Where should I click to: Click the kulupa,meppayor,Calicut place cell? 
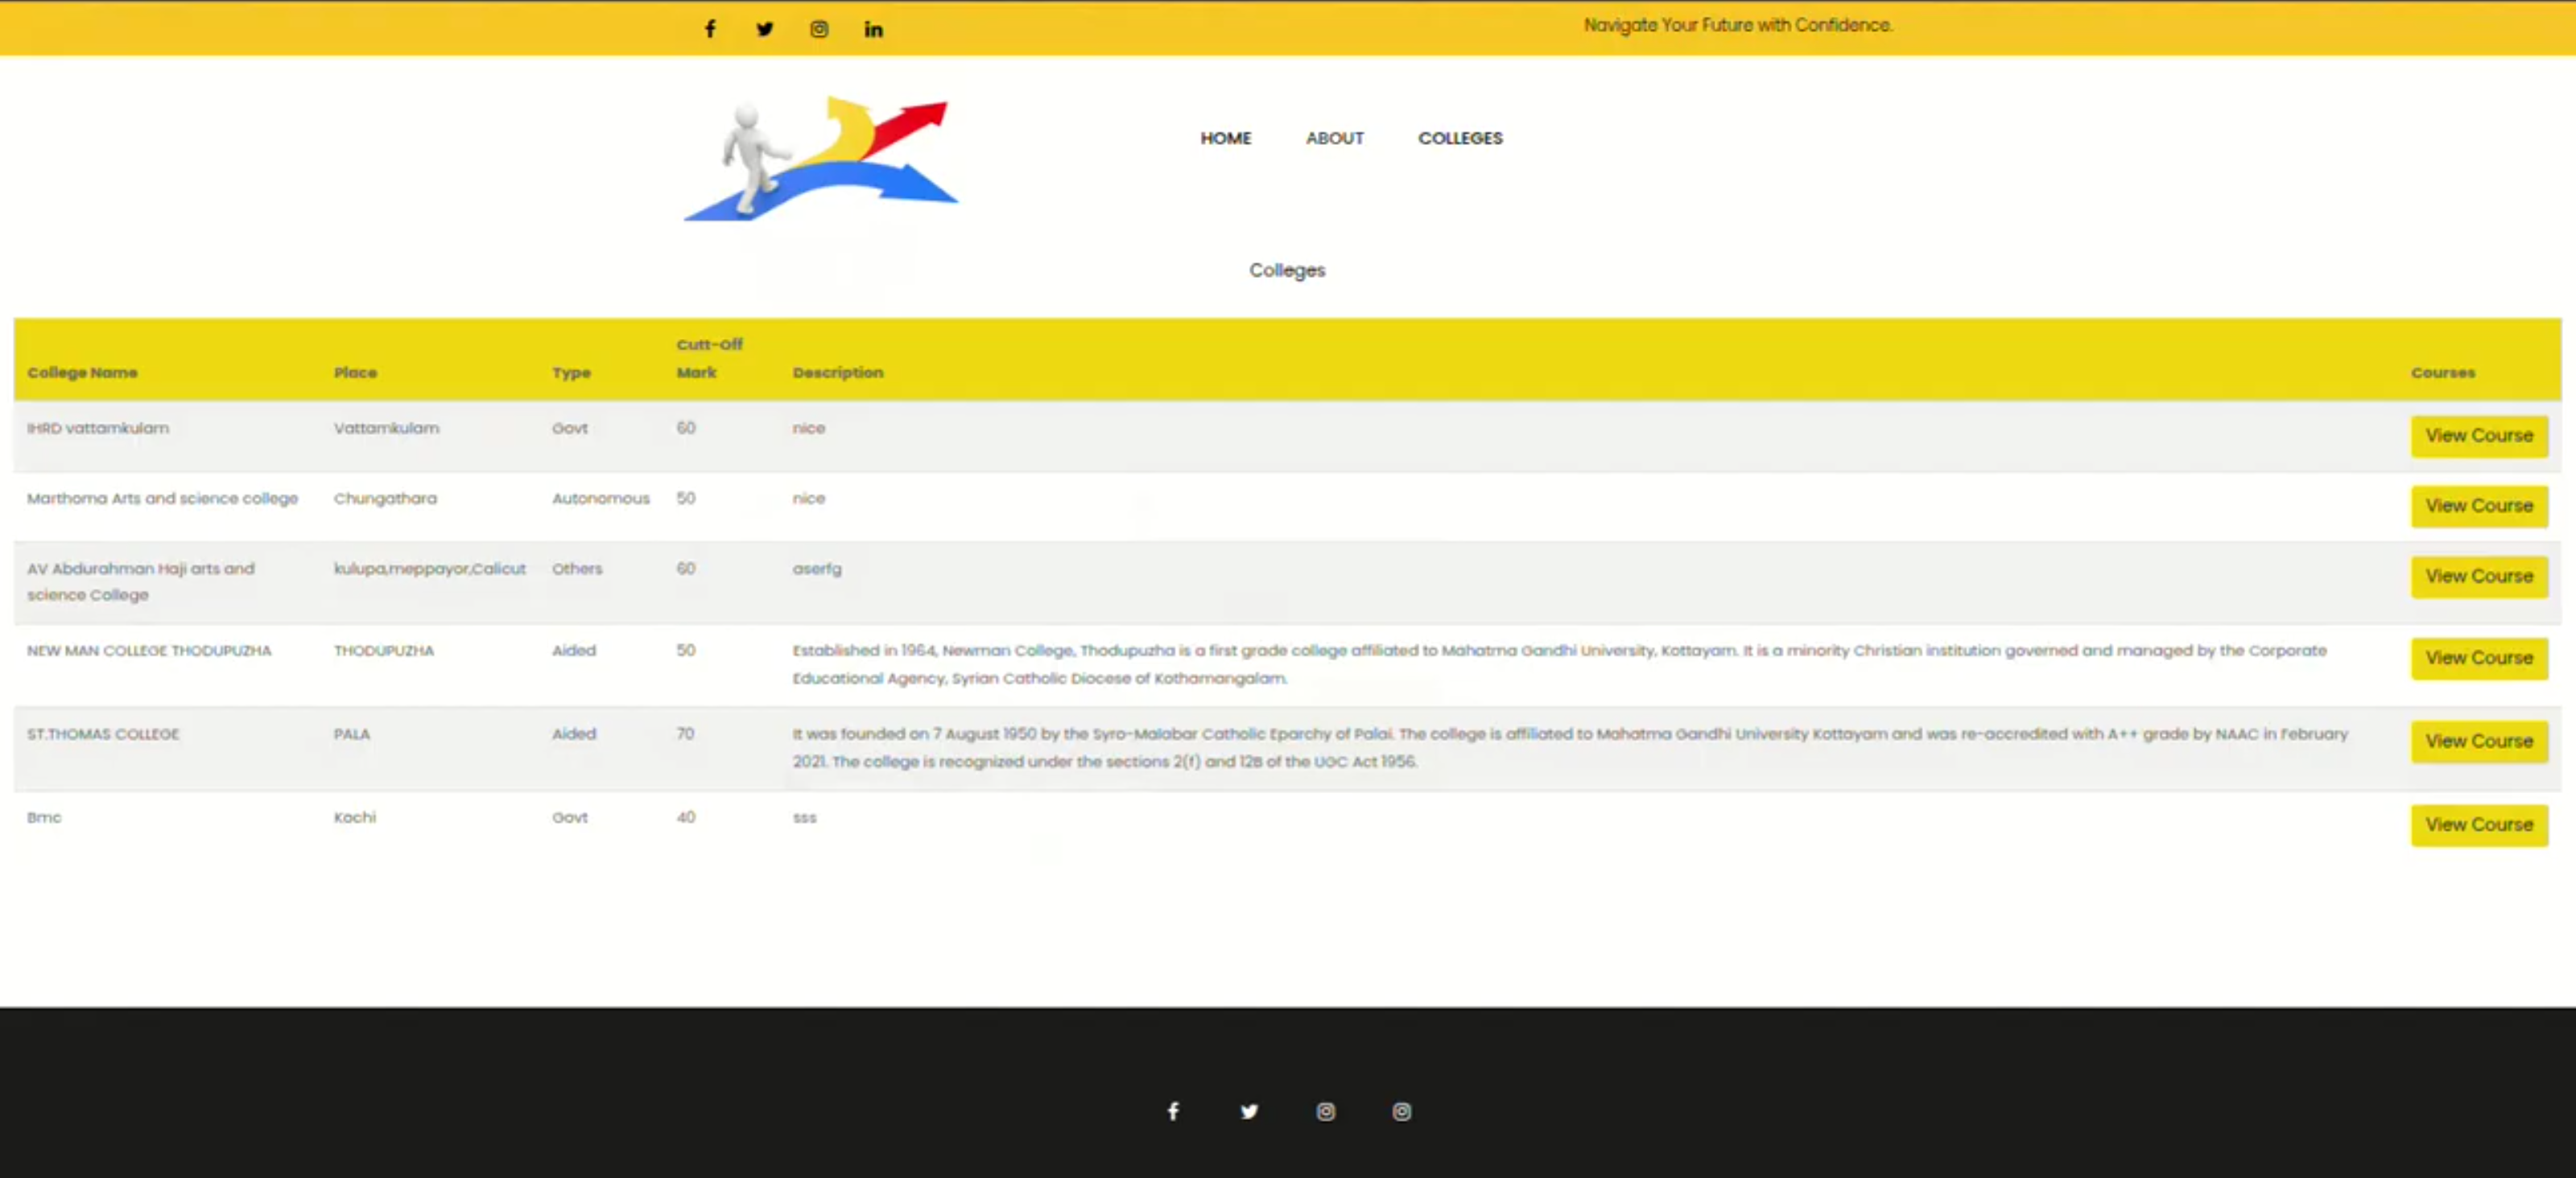tap(429, 569)
